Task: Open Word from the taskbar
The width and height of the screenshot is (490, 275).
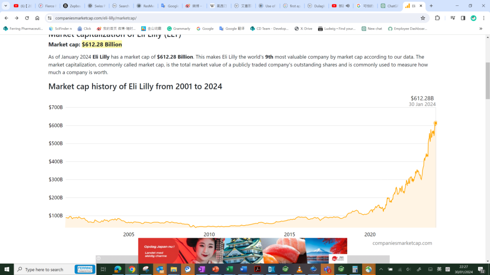Action: 244,269
